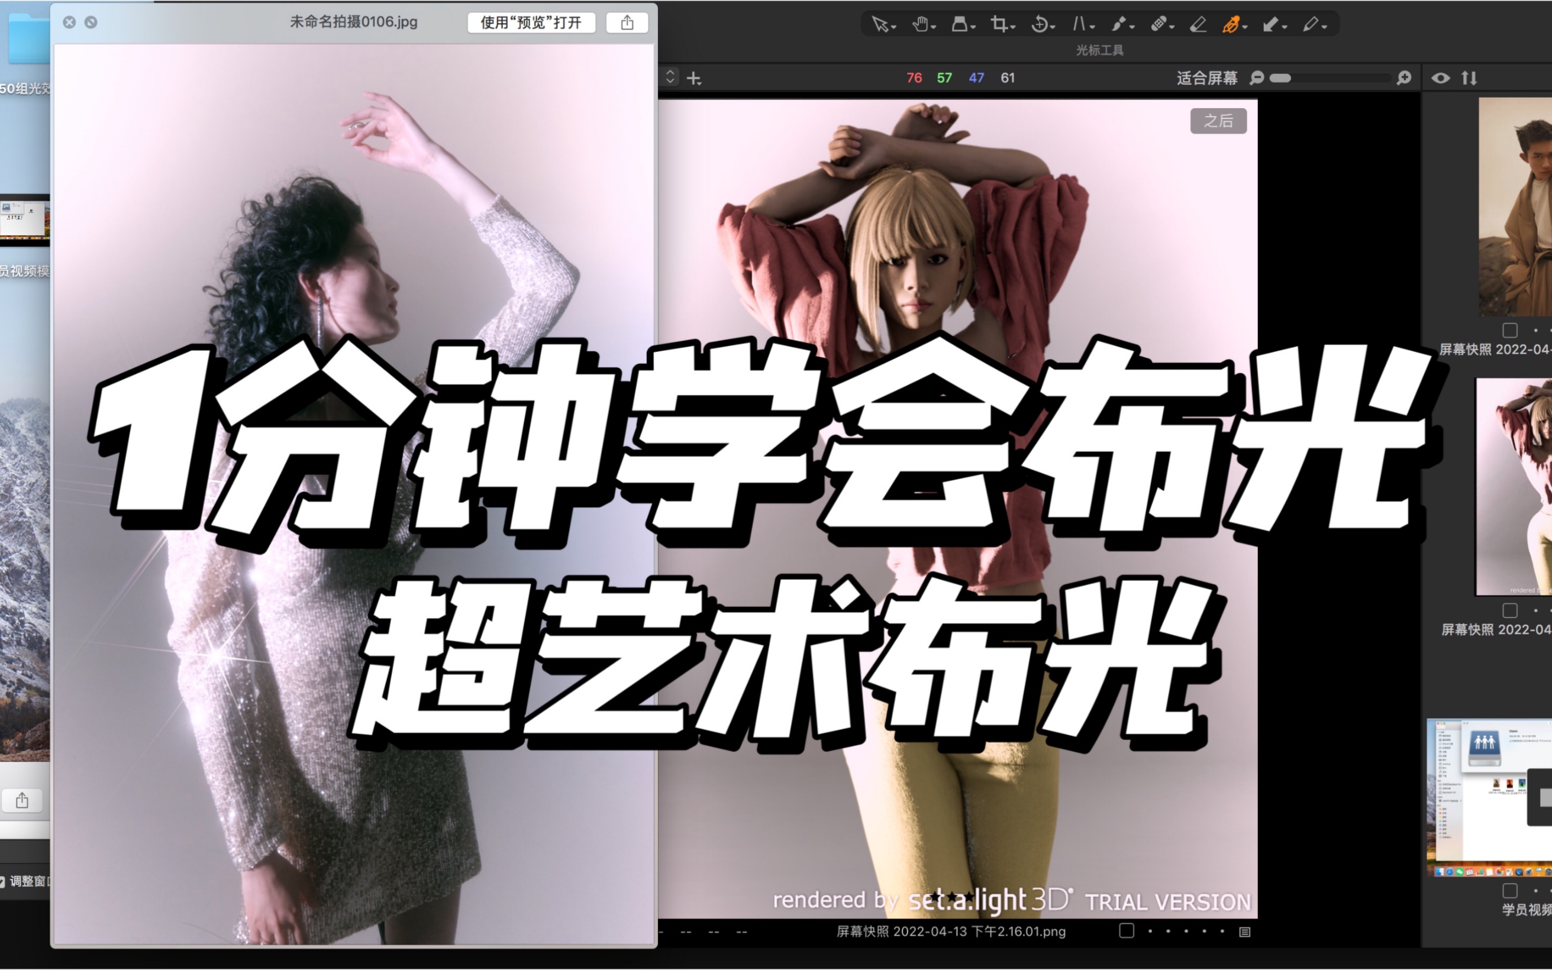Open the Select tool dropdown arrow

(x=893, y=27)
